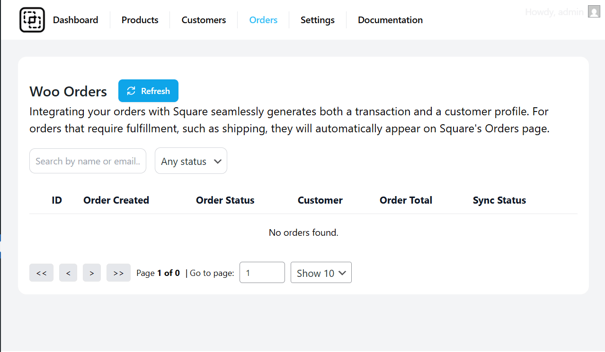Go to the Customers tab

click(x=204, y=20)
